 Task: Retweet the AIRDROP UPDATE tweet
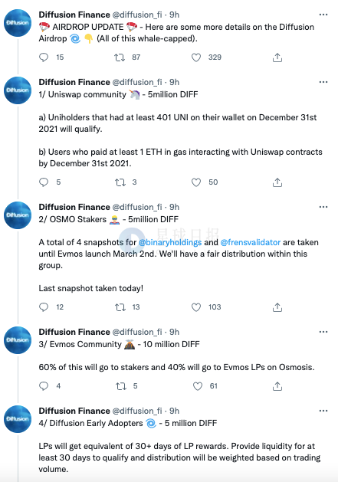coord(120,57)
